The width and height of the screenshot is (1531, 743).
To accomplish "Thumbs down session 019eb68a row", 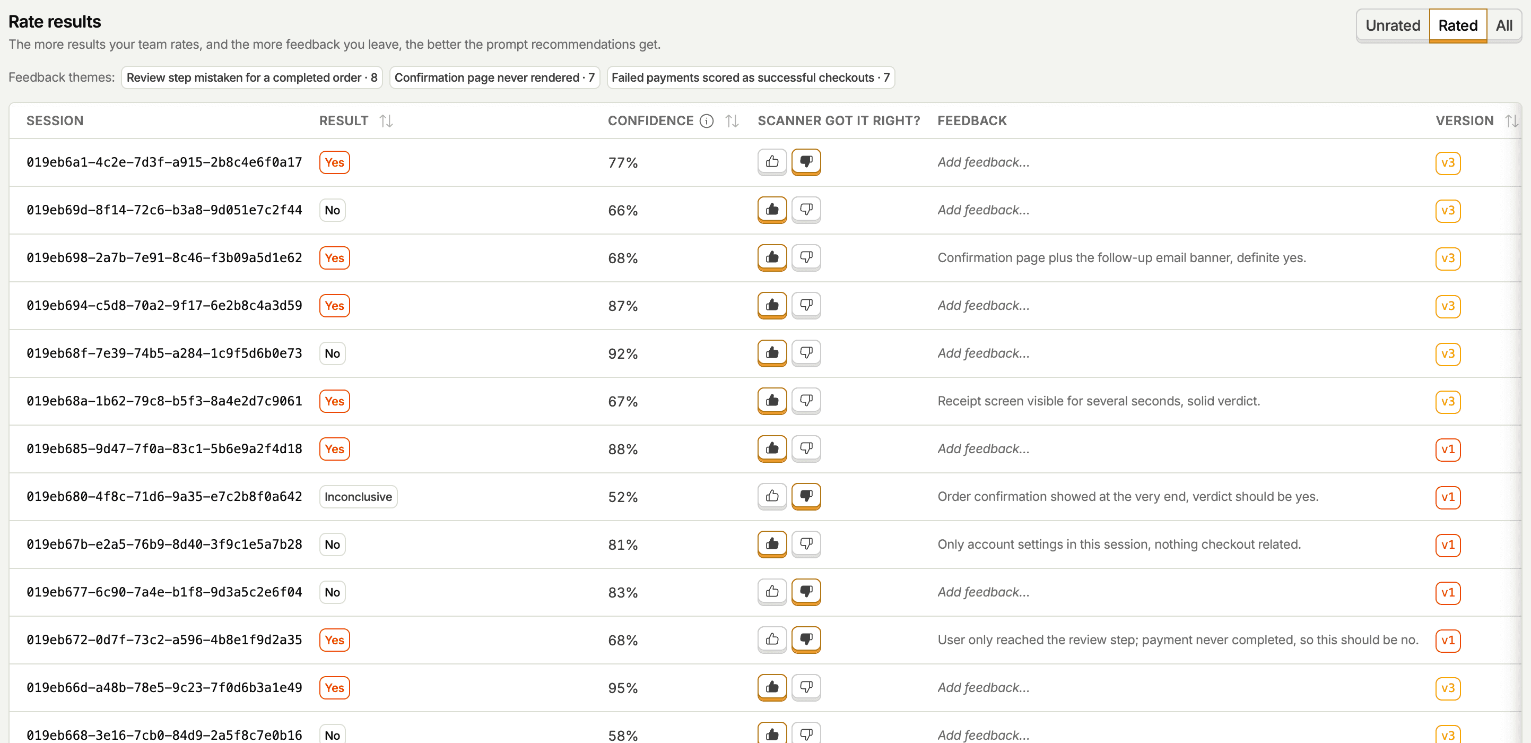I will point(806,401).
